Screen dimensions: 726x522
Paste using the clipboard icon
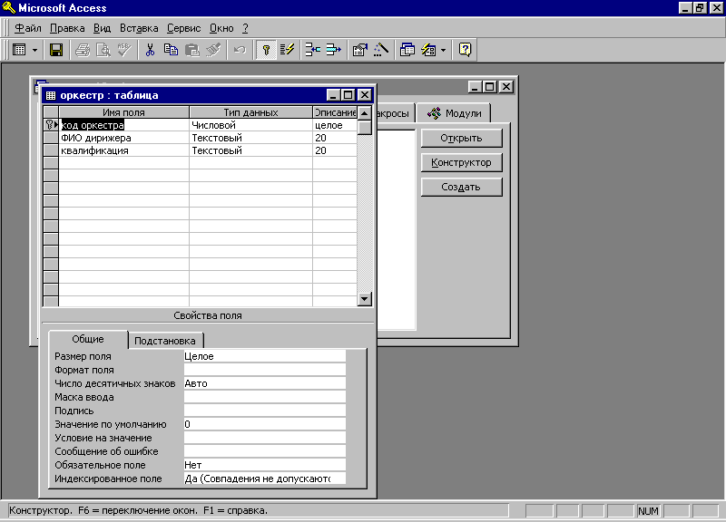tap(191, 50)
